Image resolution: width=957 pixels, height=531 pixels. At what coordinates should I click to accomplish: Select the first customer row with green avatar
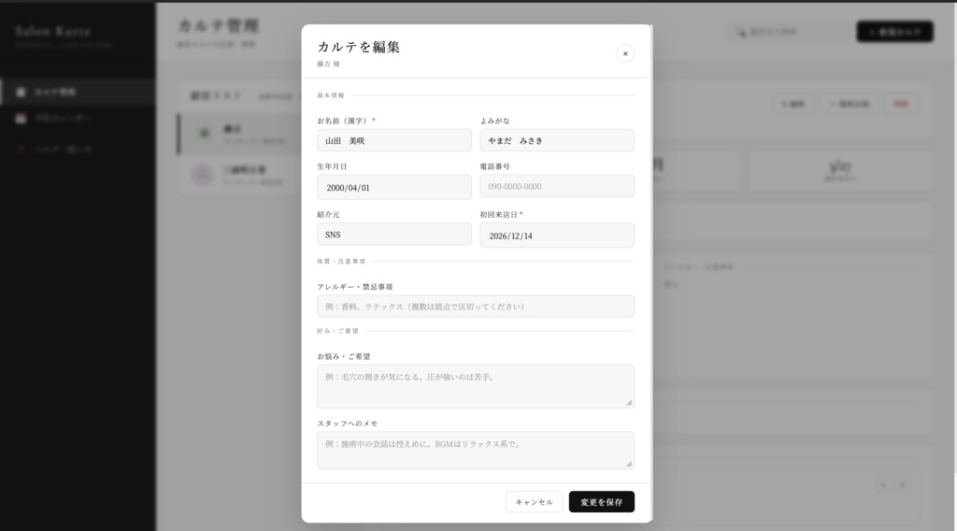click(x=239, y=134)
